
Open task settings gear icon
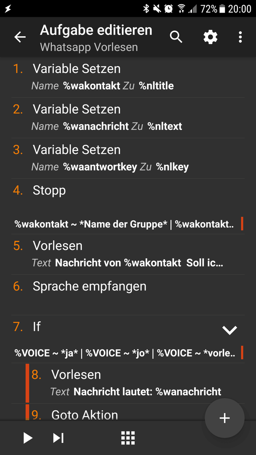click(x=210, y=37)
